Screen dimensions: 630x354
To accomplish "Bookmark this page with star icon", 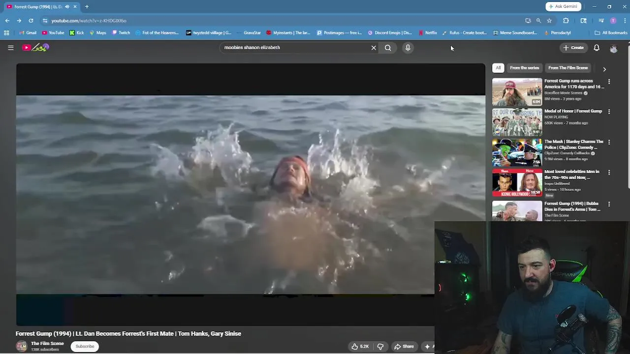I will [x=549, y=21].
